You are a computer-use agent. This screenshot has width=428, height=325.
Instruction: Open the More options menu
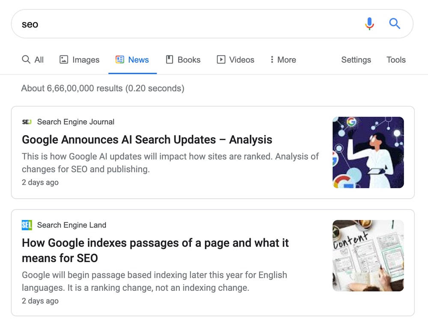282,60
